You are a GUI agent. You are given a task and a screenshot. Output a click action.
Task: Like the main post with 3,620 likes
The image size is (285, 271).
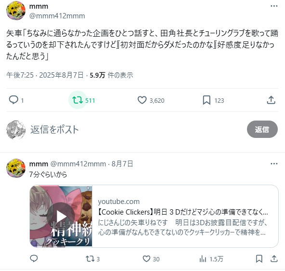(x=142, y=100)
